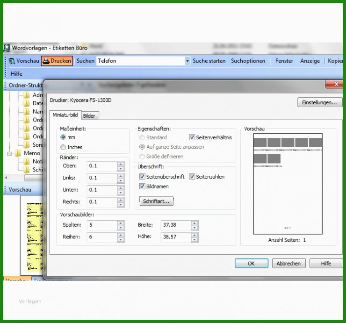
Task: Toggle the Bildnamen checkbox
Action: [x=142, y=186]
